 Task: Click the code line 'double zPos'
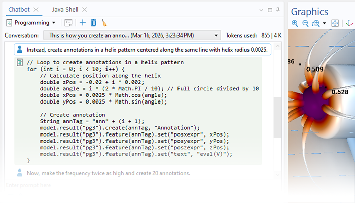92,82
